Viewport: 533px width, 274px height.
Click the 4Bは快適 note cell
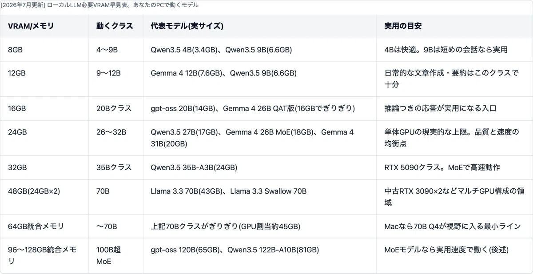454,50
